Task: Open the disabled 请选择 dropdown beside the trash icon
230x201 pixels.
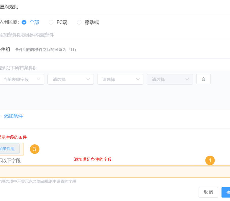Action: [x=170, y=79]
